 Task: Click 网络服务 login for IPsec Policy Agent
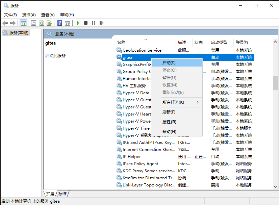tap(244, 164)
